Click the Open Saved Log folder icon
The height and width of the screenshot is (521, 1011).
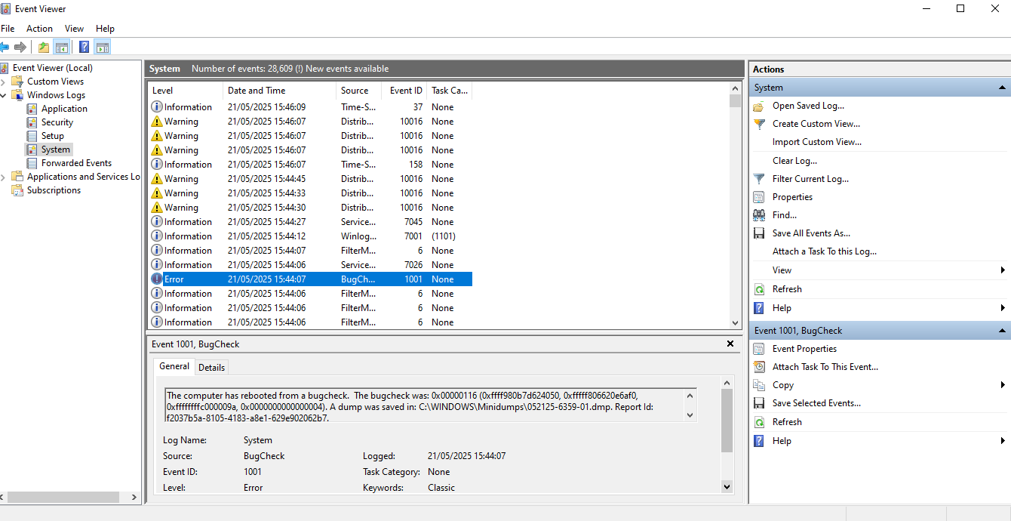(759, 106)
